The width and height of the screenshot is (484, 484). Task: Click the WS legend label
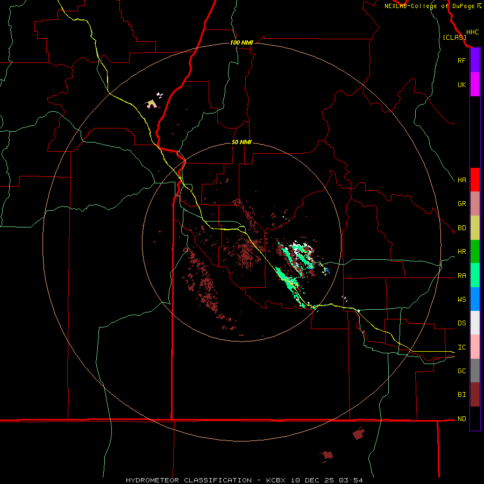[x=461, y=299]
